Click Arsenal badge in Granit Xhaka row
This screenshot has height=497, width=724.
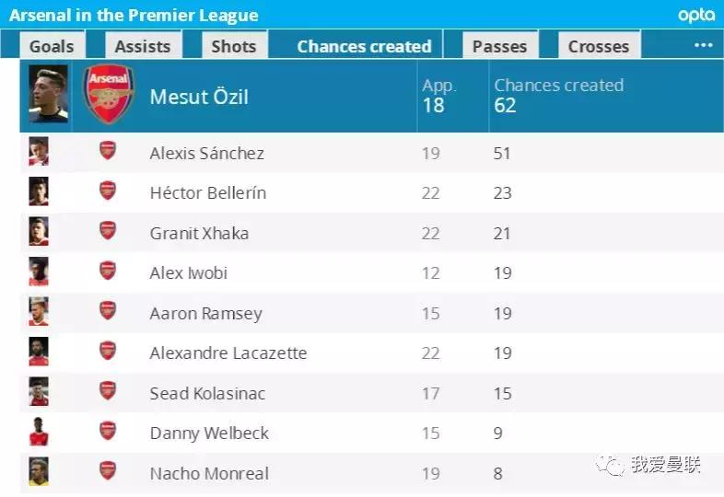point(108,232)
